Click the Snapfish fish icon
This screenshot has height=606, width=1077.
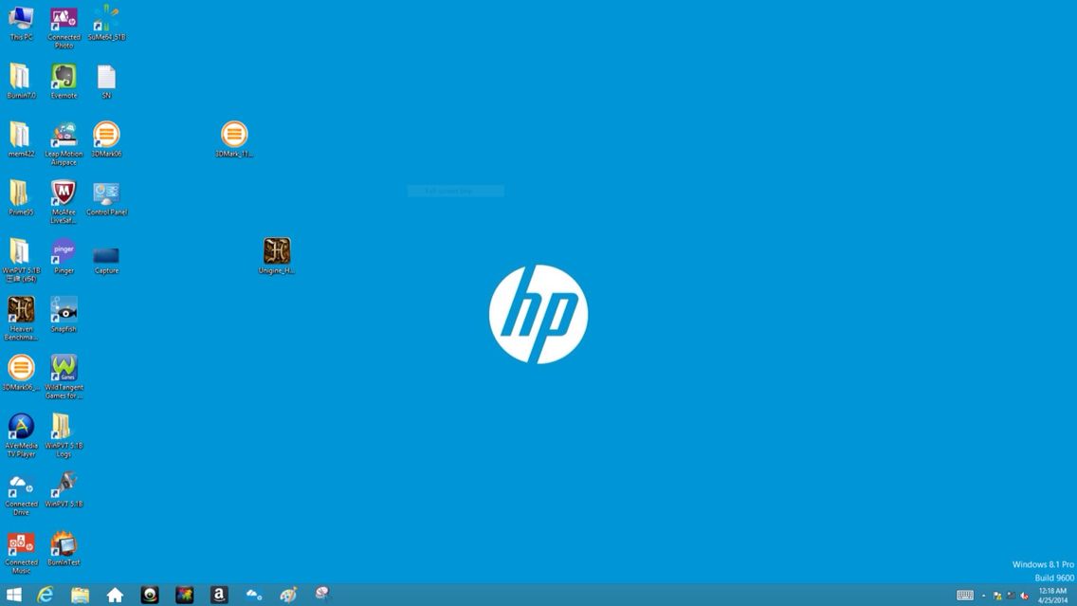click(x=64, y=316)
